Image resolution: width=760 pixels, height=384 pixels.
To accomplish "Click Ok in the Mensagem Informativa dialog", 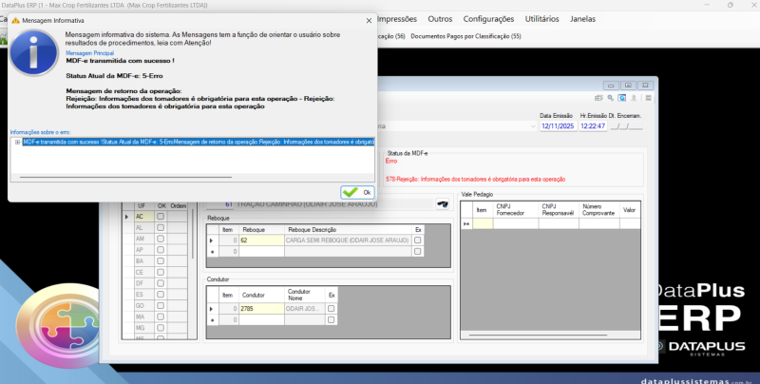I will (x=357, y=193).
